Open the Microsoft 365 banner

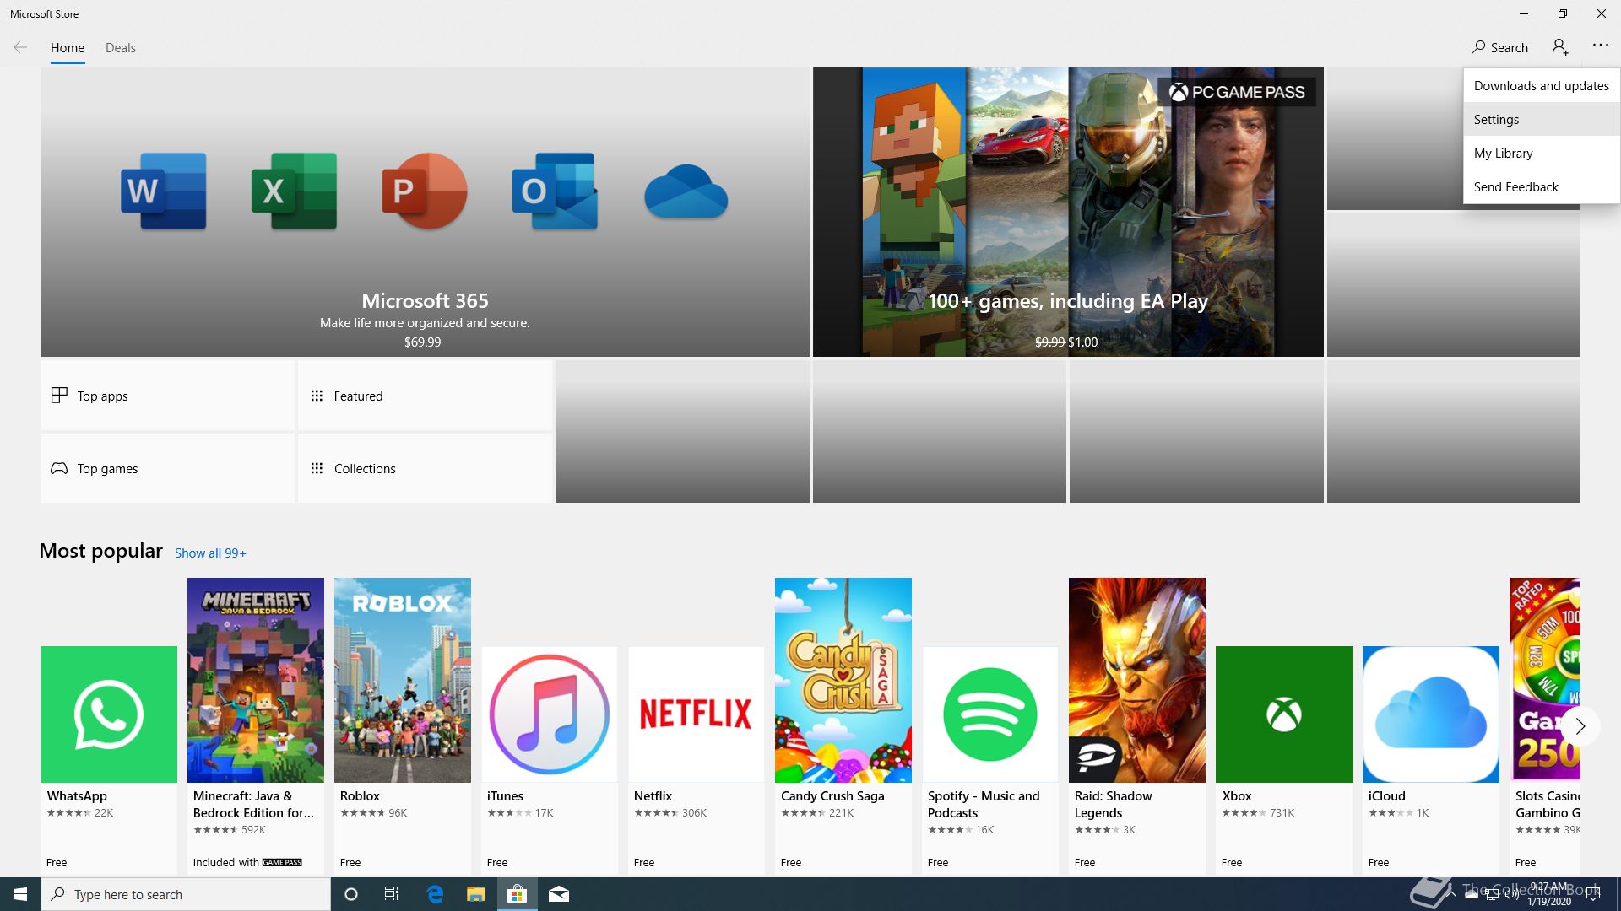point(425,212)
